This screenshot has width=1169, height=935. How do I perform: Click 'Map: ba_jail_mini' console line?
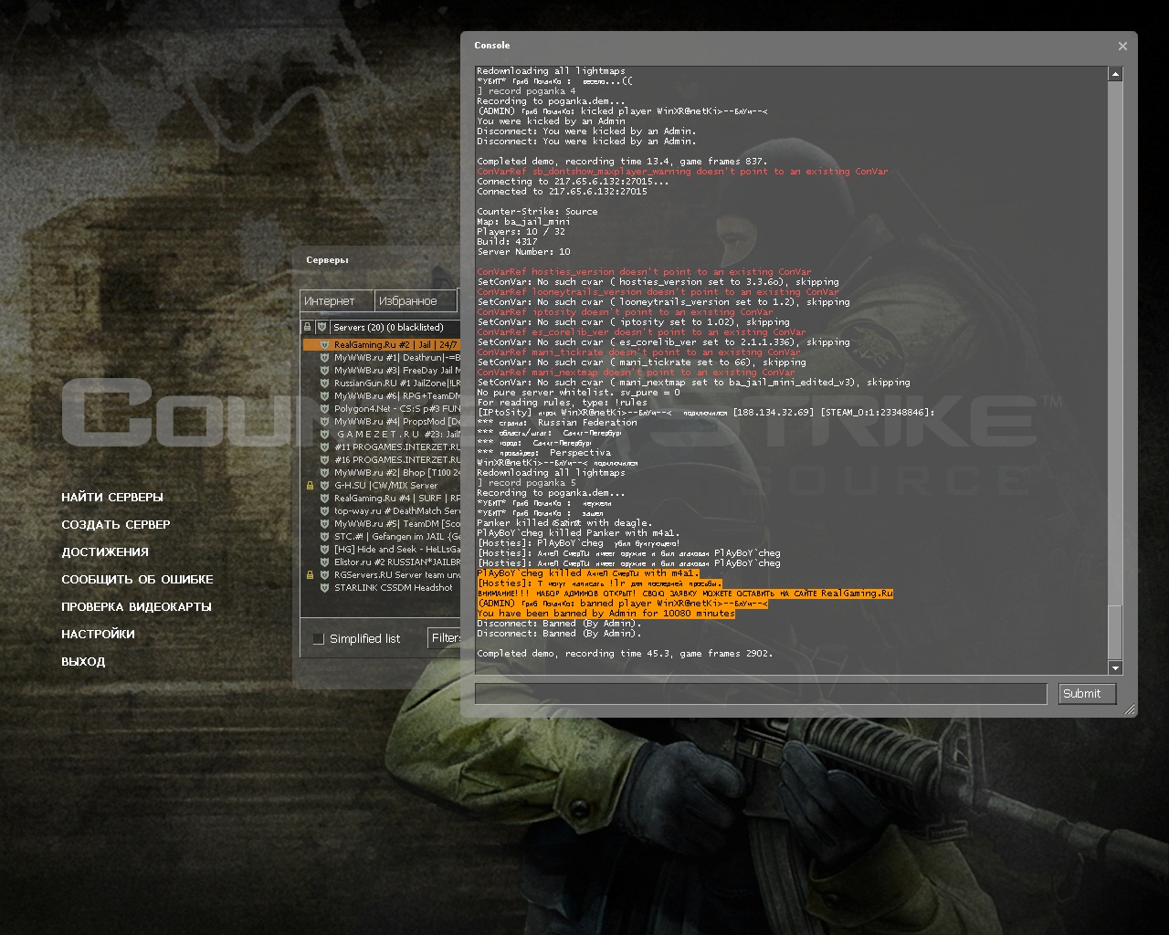point(523,222)
